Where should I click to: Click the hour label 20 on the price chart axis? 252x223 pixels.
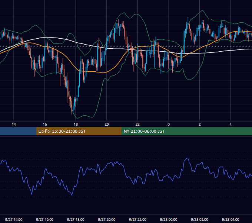click(107, 125)
